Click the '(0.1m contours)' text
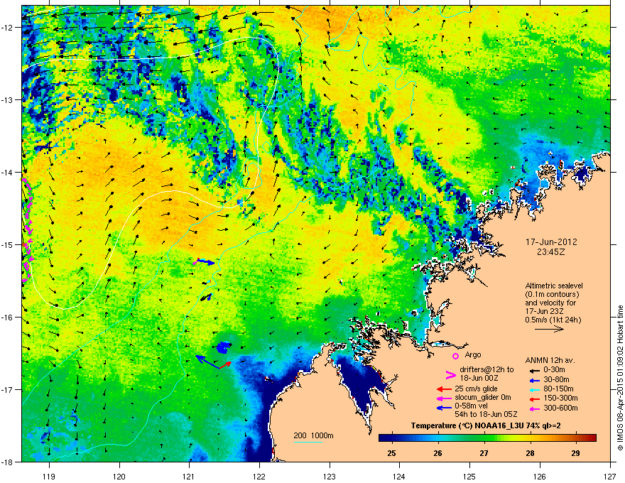This screenshot has height=483, width=625. 552,295
